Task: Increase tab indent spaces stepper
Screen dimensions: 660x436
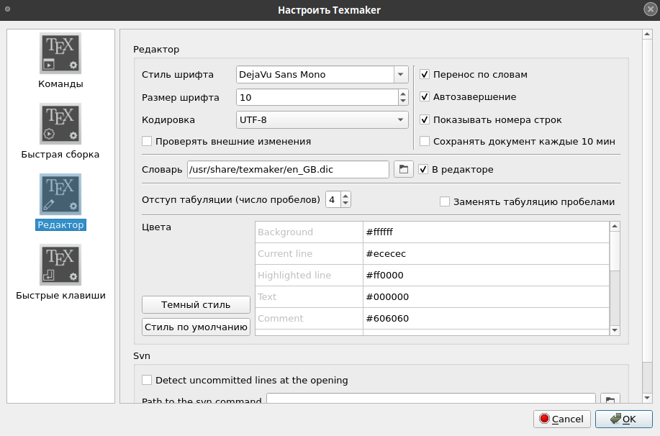Action: coord(345,196)
